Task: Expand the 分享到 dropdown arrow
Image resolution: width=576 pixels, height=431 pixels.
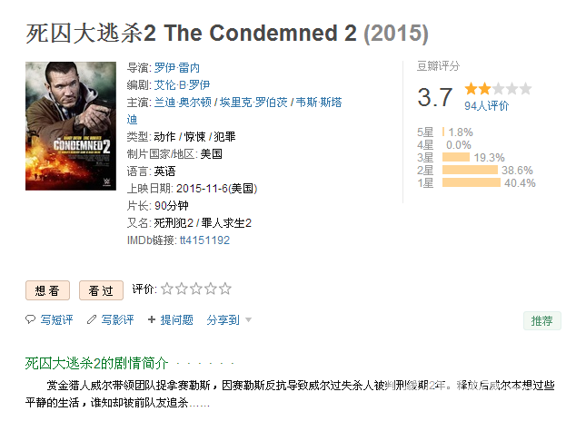Action: coord(248,320)
